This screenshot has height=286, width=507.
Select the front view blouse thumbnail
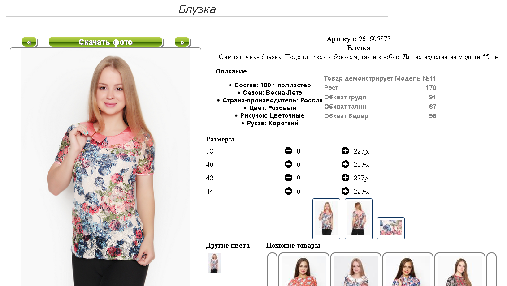326,219
